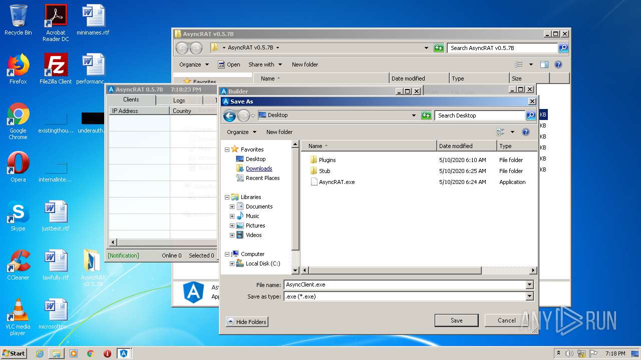Select the AsyncRAT.exe file
The width and height of the screenshot is (641, 360).
point(337,182)
